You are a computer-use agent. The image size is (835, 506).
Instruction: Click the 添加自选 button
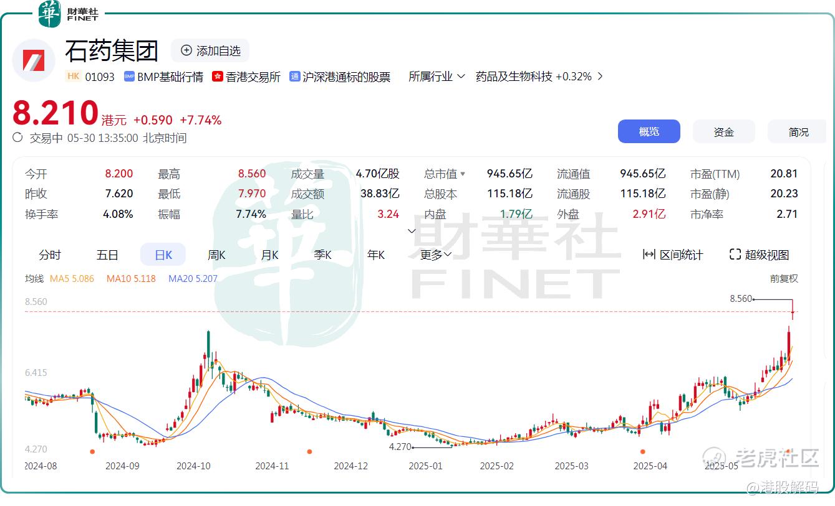(210, 50)
